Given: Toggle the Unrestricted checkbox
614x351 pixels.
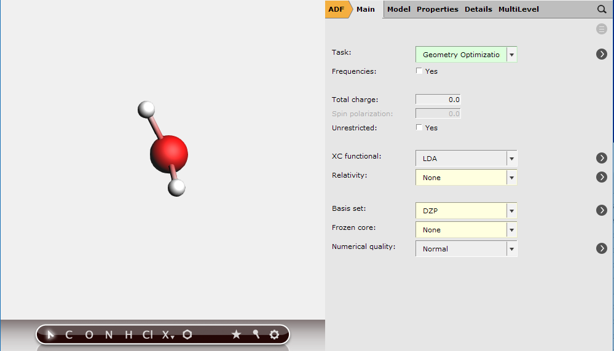Looking at the screenshot, I should [x=419, y=127].
